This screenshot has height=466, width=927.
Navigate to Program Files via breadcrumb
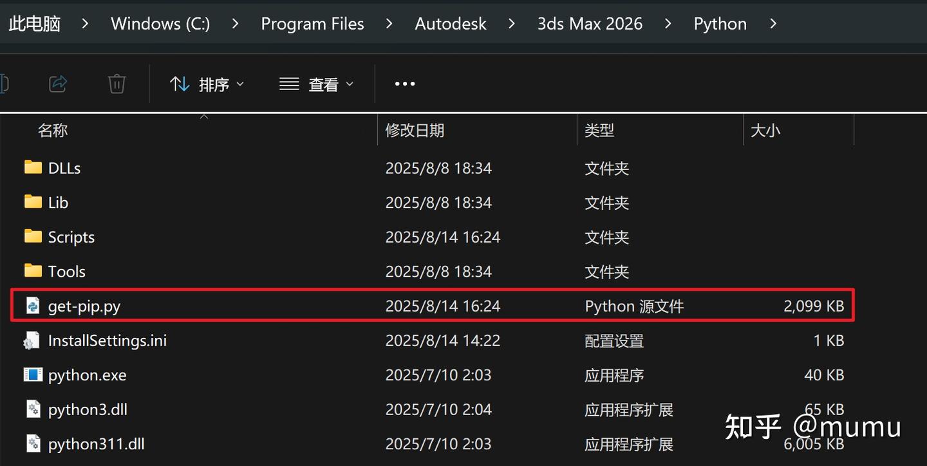coord(312,24)
